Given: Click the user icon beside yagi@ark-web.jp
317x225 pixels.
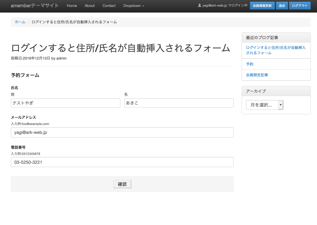Looking at the screenshot, I should (x=199, y=6).
